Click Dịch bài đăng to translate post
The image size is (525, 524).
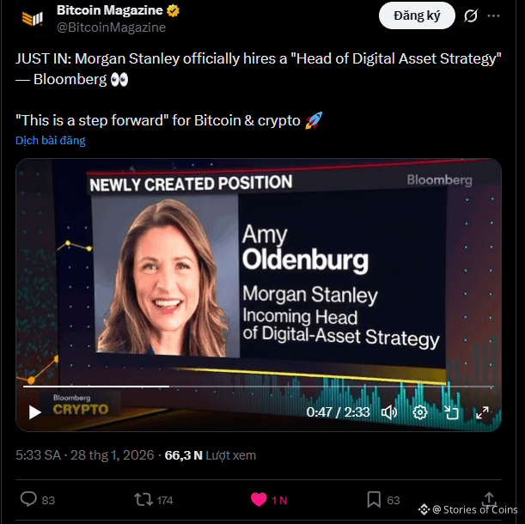point(50,140)
